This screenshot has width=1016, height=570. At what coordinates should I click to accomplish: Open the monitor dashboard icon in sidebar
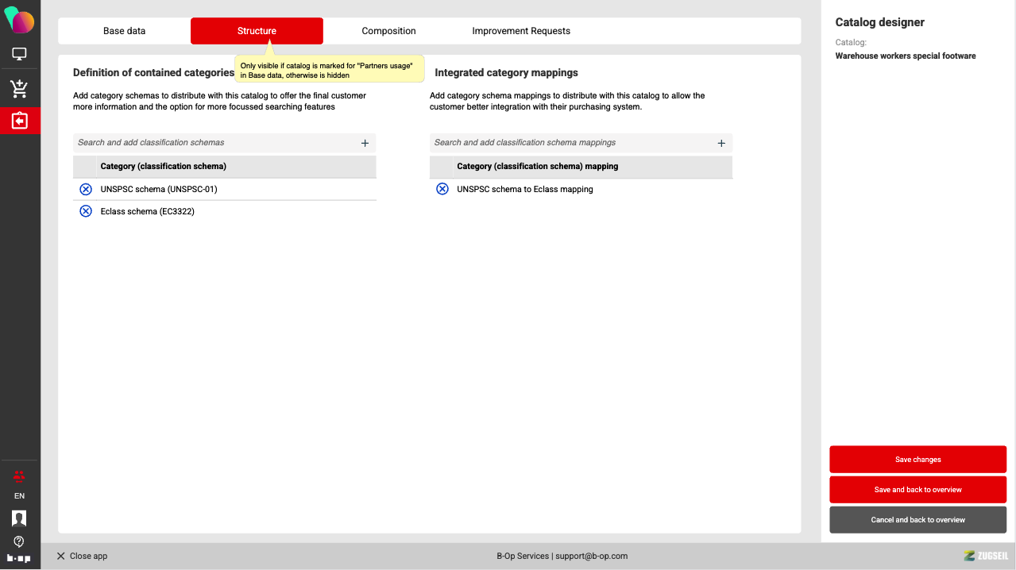coord(20,54)
